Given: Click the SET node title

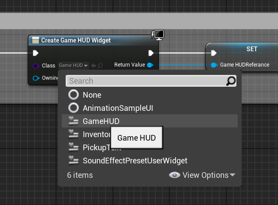Looking at the screenshot, I should [x=252, y=49].
